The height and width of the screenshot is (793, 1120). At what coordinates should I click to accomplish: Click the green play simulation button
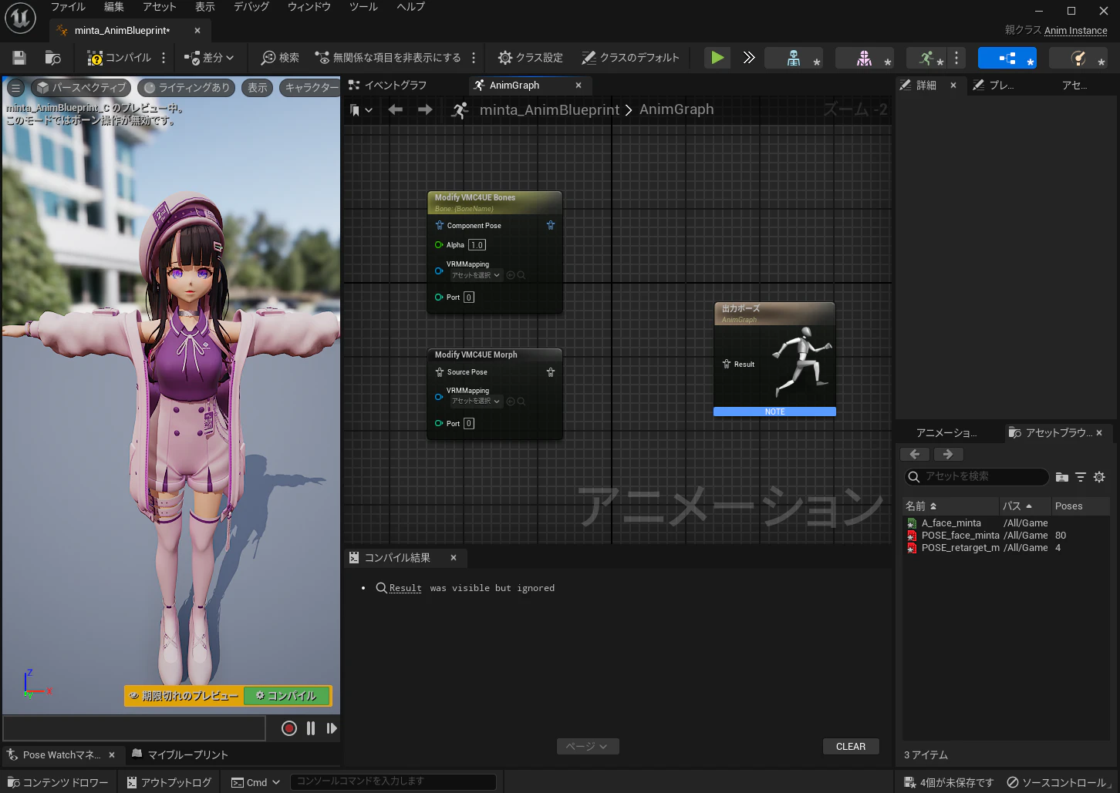tap(717, 58)
